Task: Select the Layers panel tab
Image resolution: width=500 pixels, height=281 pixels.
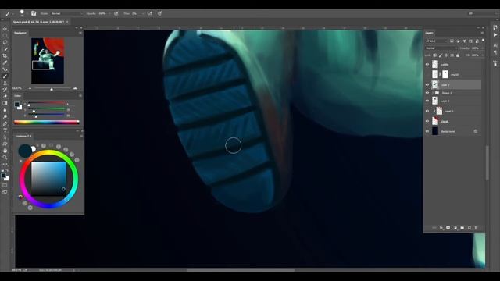Action: [429, 33]
